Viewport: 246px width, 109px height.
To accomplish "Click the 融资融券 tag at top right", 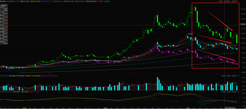I will [227, 1].
